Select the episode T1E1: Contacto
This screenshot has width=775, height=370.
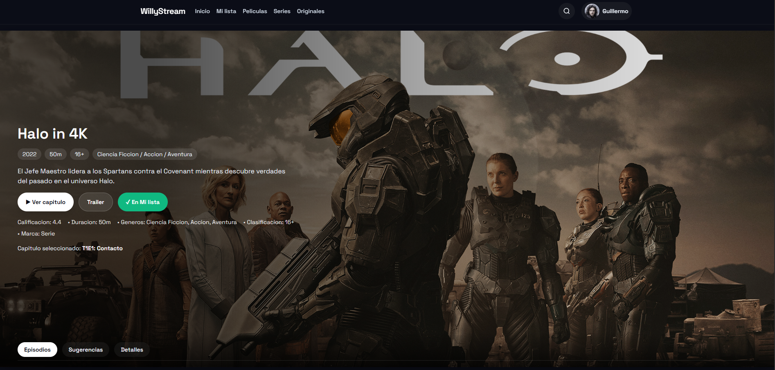click(102, 248)
